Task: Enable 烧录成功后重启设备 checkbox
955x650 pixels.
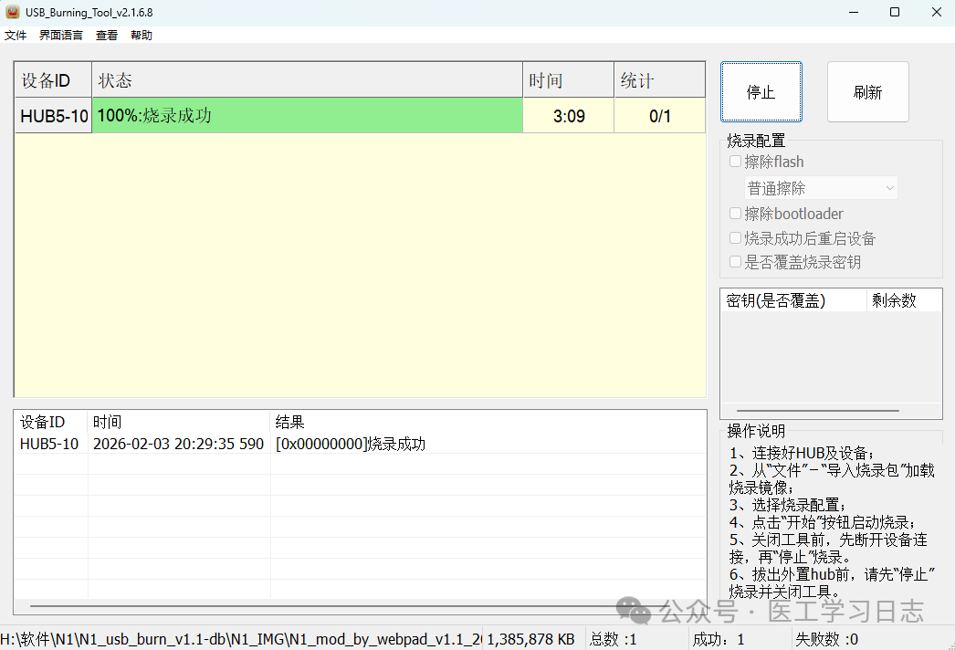Action: (736, 238)
